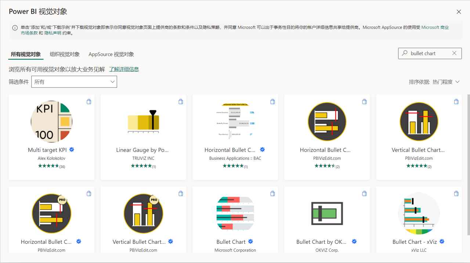Click bag icon on Business Applications BAC card
Image resolution: width=470 pixels, height=263 pixels.
pos(272,101)
